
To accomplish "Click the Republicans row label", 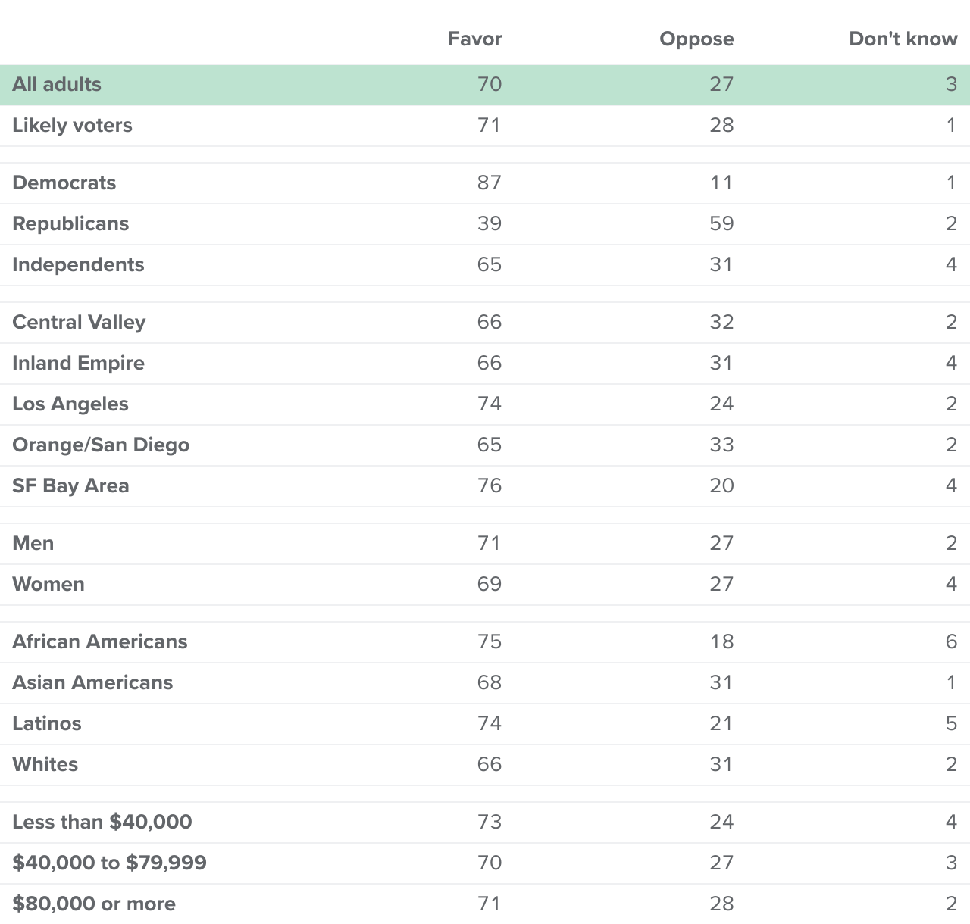I will click(70, 223).
